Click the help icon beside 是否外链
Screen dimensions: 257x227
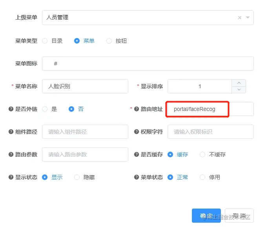11,109
